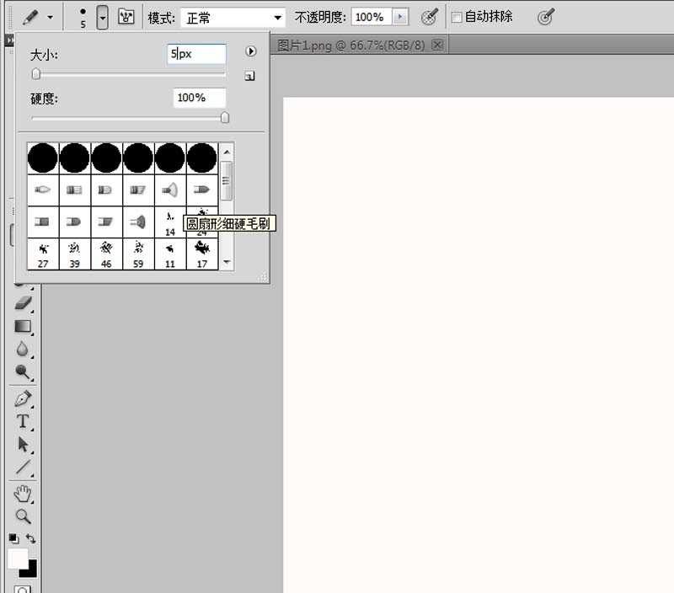
Task: Reset to default foreground/background colors
Action: (13, 538)
